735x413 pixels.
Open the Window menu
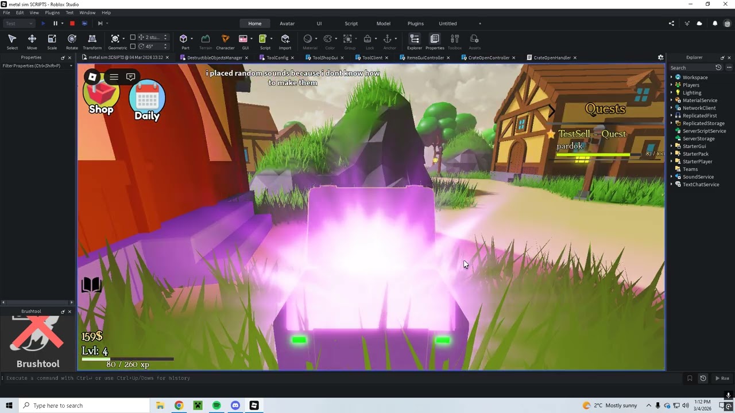pos(87,13)
